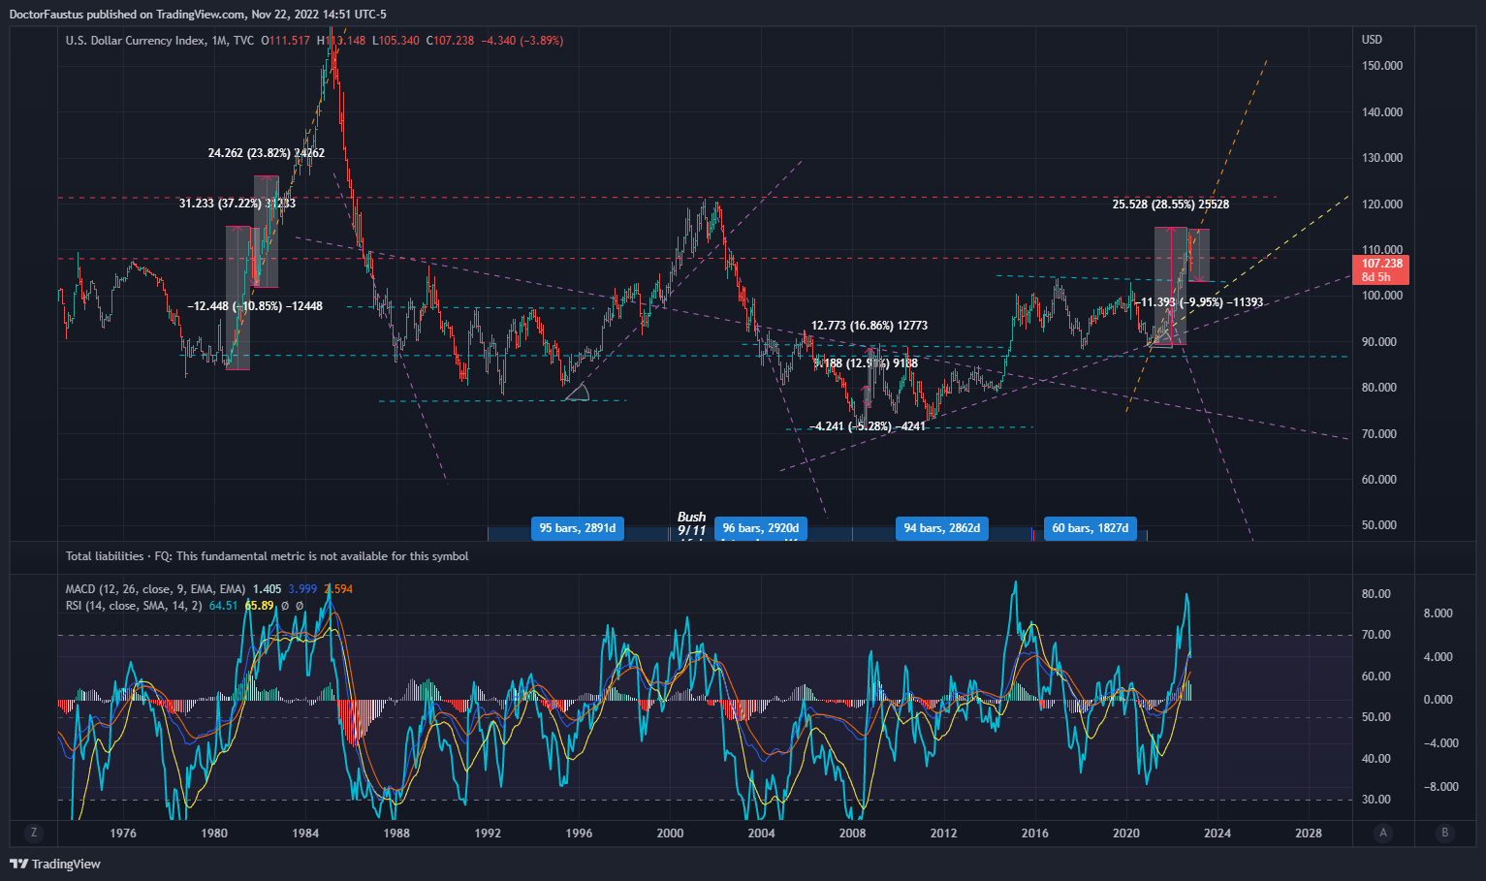Click the 1984 year on time axis

(305, 834)
